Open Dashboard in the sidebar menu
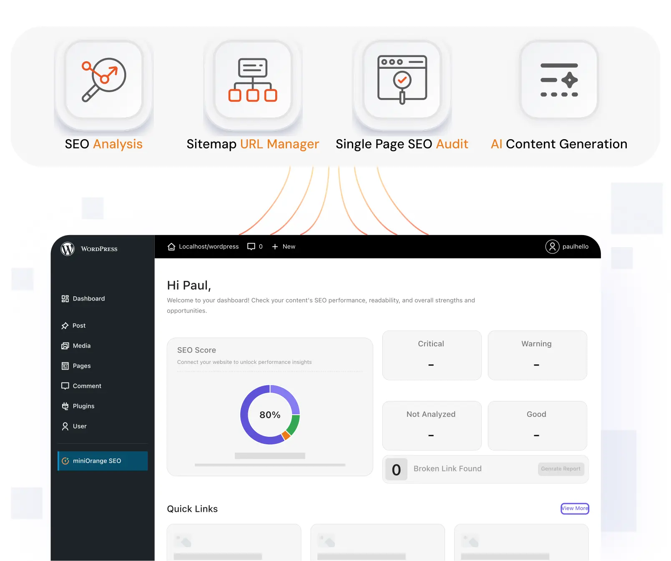This screenshot has height=561, width=671. [88, 299]
